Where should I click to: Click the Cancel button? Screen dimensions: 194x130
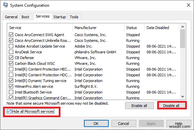tap(124, 124)
